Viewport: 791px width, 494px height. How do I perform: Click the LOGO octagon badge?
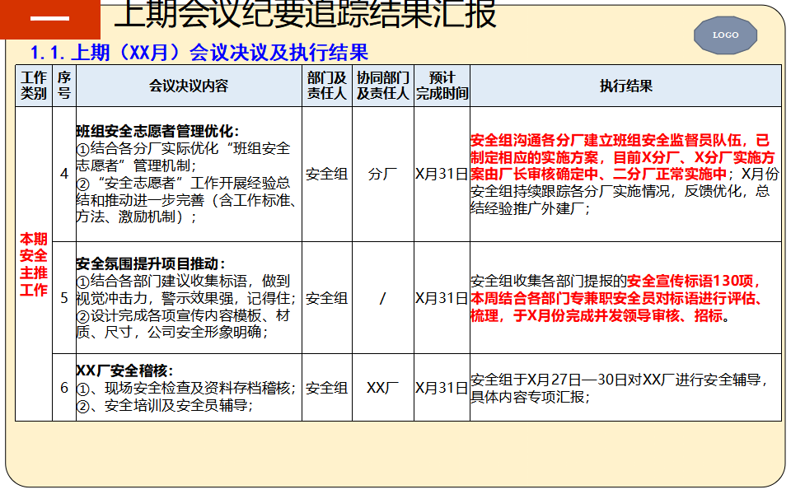click(x=725, y=35)
